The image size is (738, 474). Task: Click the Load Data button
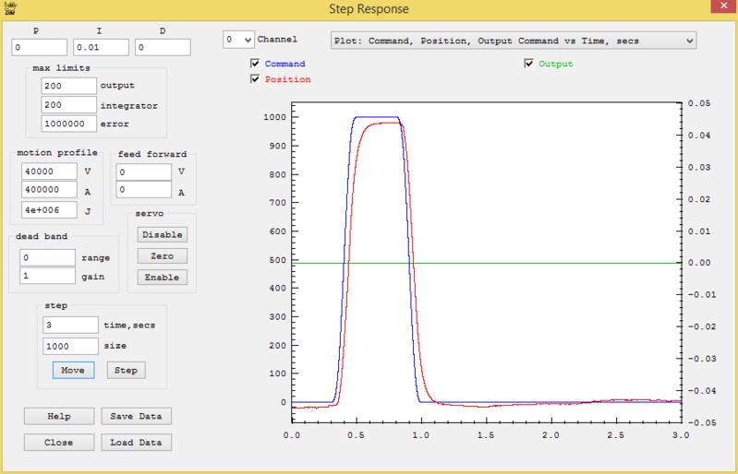[136, 442]
